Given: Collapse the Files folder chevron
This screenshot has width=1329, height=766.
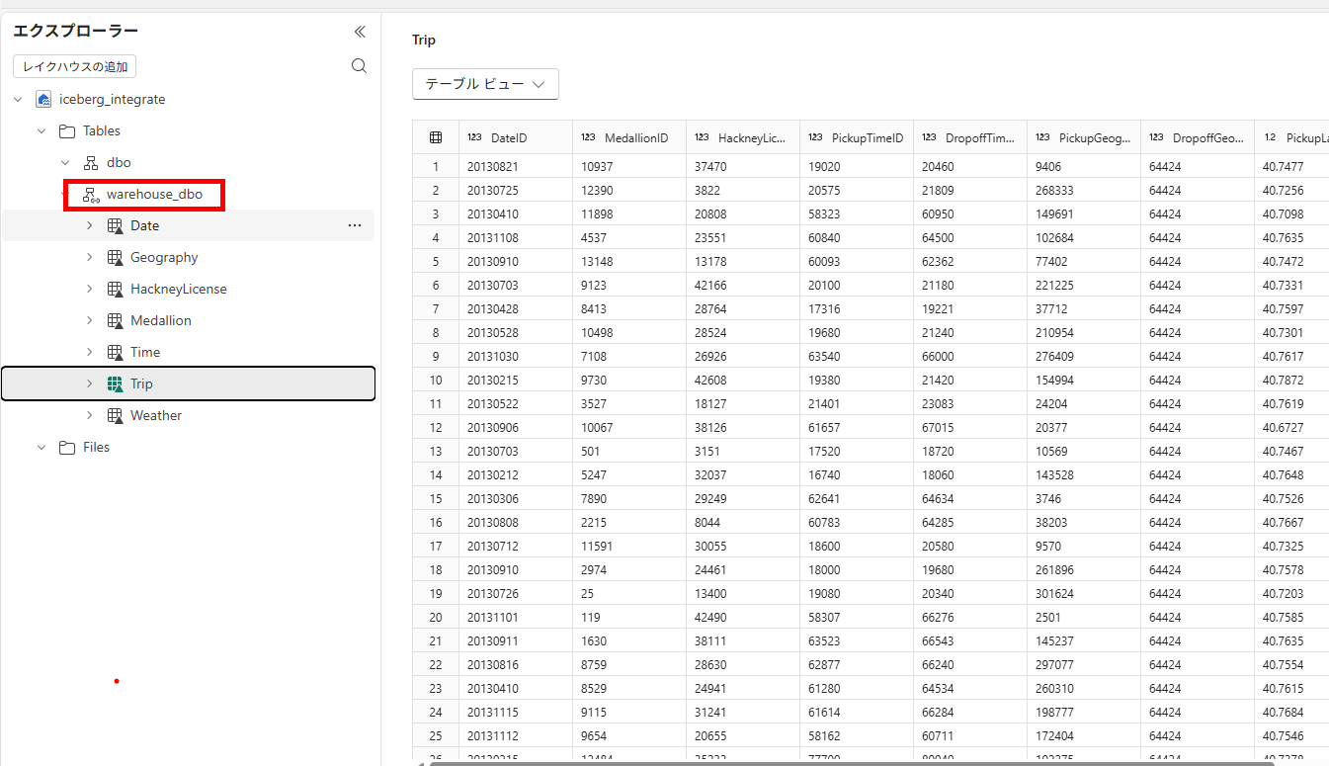Looking at the screenshot, I should [x=42, y=447].
